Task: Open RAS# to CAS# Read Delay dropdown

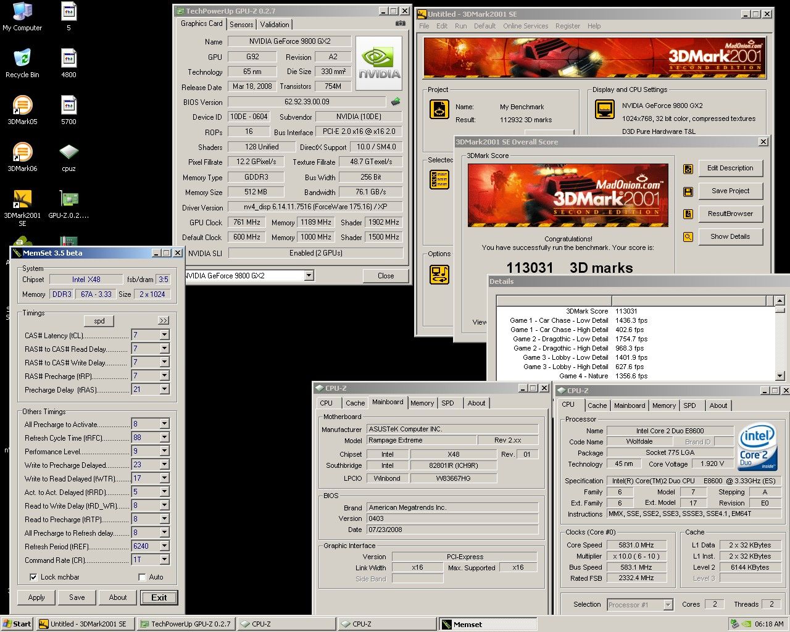Action: [x=164, y=349]
